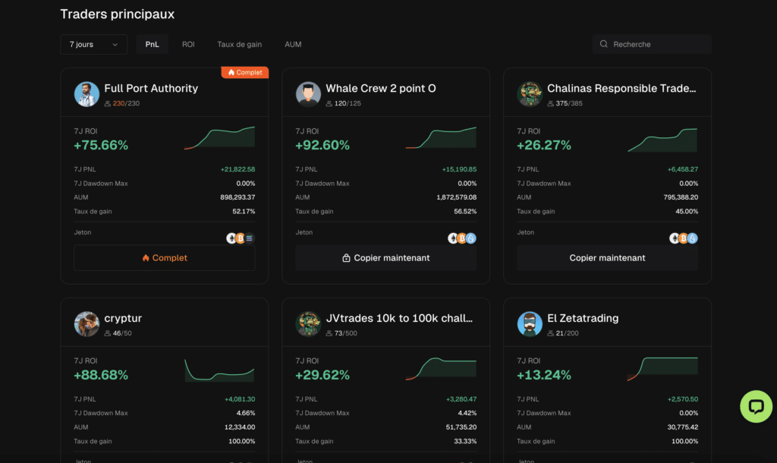
Task: Click the 73/500 follower count
Action: [x=346, y=334]
